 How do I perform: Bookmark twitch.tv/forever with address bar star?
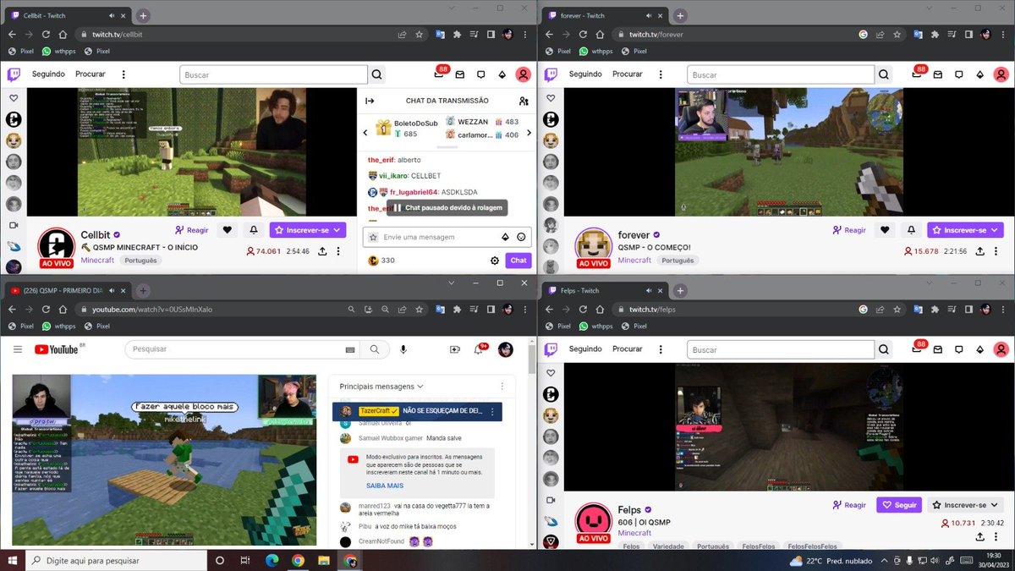897,35
